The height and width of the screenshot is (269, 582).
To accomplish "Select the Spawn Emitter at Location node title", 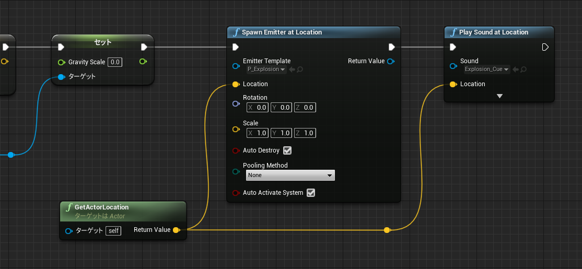I will [282, 32].
